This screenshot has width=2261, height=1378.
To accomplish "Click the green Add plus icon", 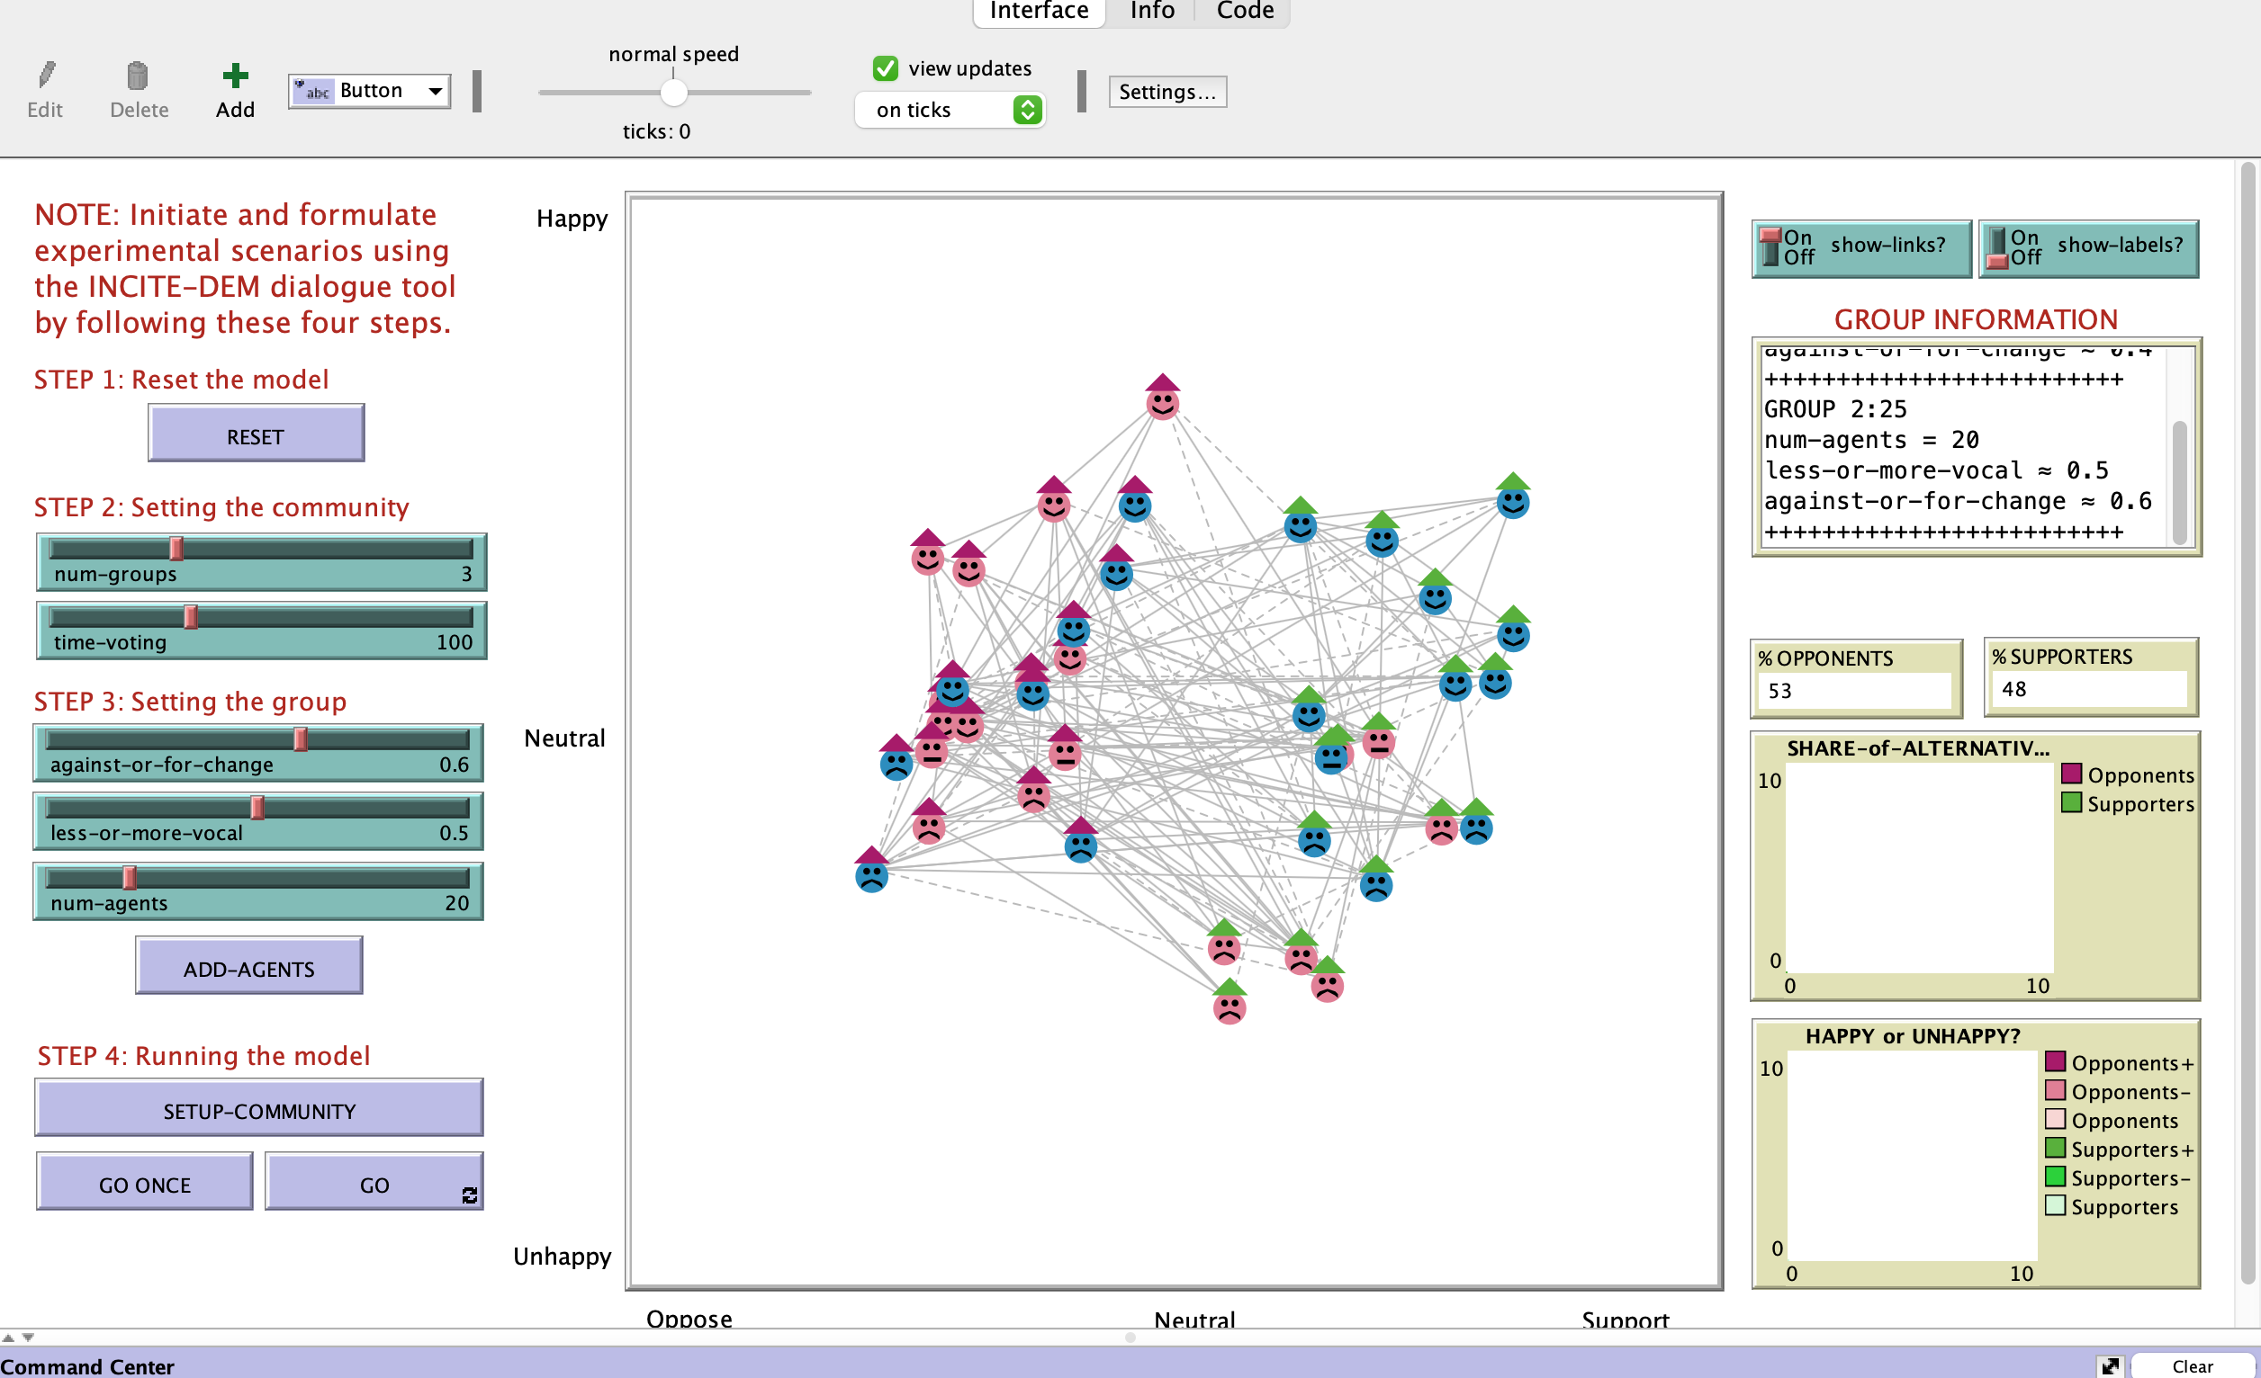I will coord(235,76).
